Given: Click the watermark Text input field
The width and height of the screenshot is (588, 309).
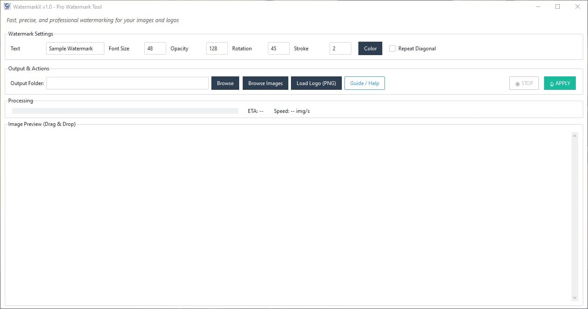Looking at the screenshot, I should point(75,48).
